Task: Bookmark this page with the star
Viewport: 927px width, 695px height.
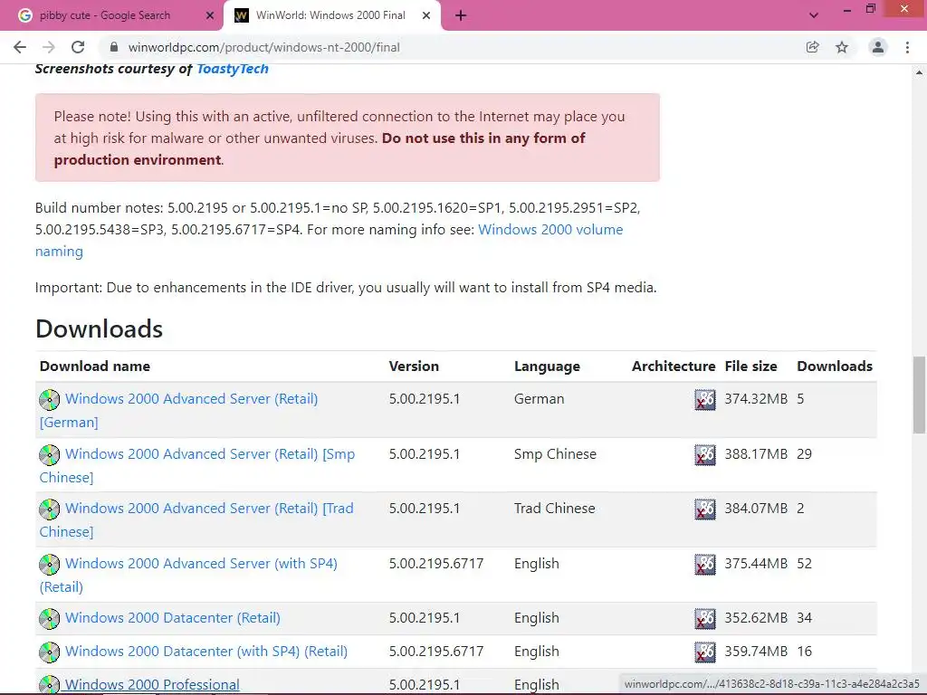Action: (842, 47)
